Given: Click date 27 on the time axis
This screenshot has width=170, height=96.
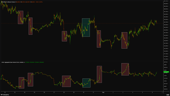Looking at the screenshot, I should [54, 92].
